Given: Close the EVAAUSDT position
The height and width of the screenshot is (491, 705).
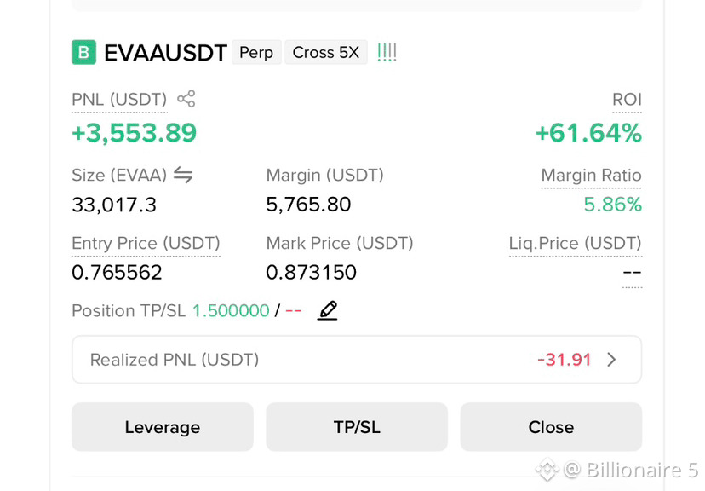Looking at the screenshot, I should pyautogui.click(x=551, y=427).
